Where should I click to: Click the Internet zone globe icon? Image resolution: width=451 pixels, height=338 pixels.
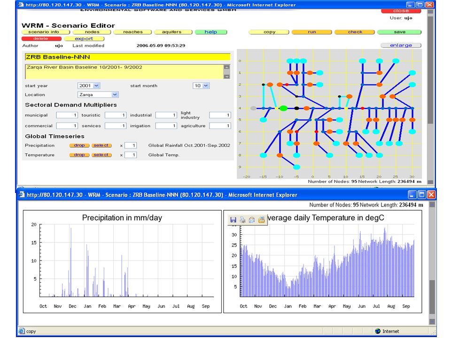pyautogui.click(x=378, y=331)
